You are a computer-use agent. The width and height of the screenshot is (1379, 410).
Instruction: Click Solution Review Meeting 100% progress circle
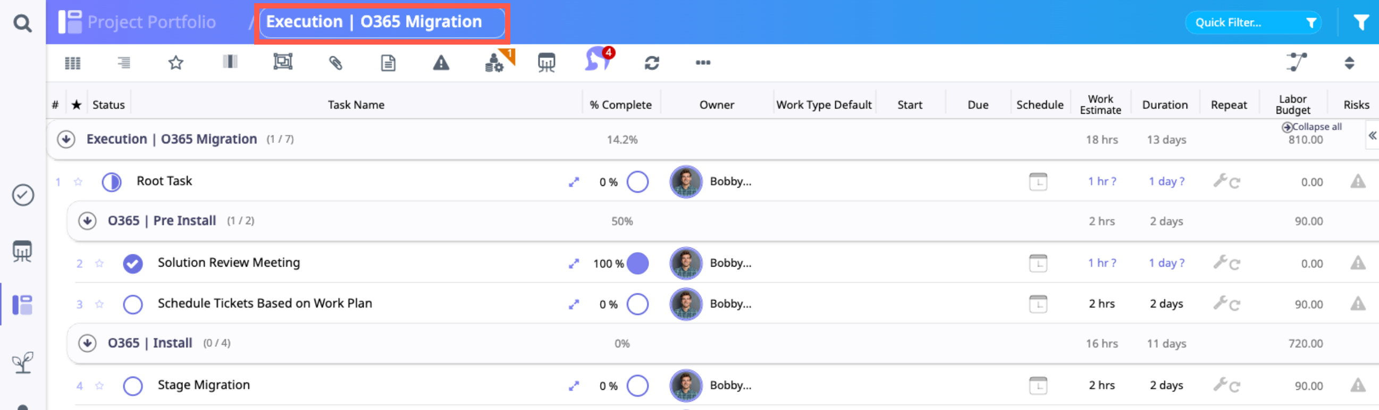pyautogui.click(x=637, y=263)
